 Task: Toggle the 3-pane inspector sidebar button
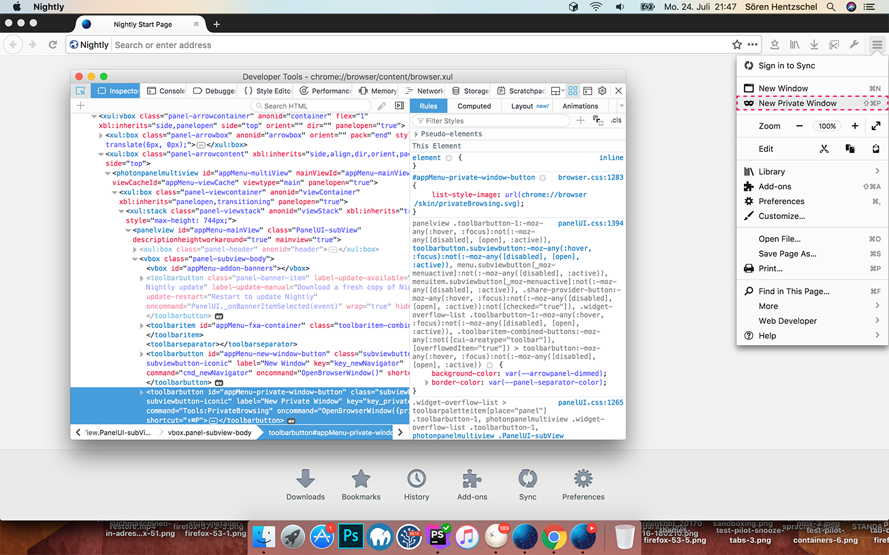click(399, 106)
